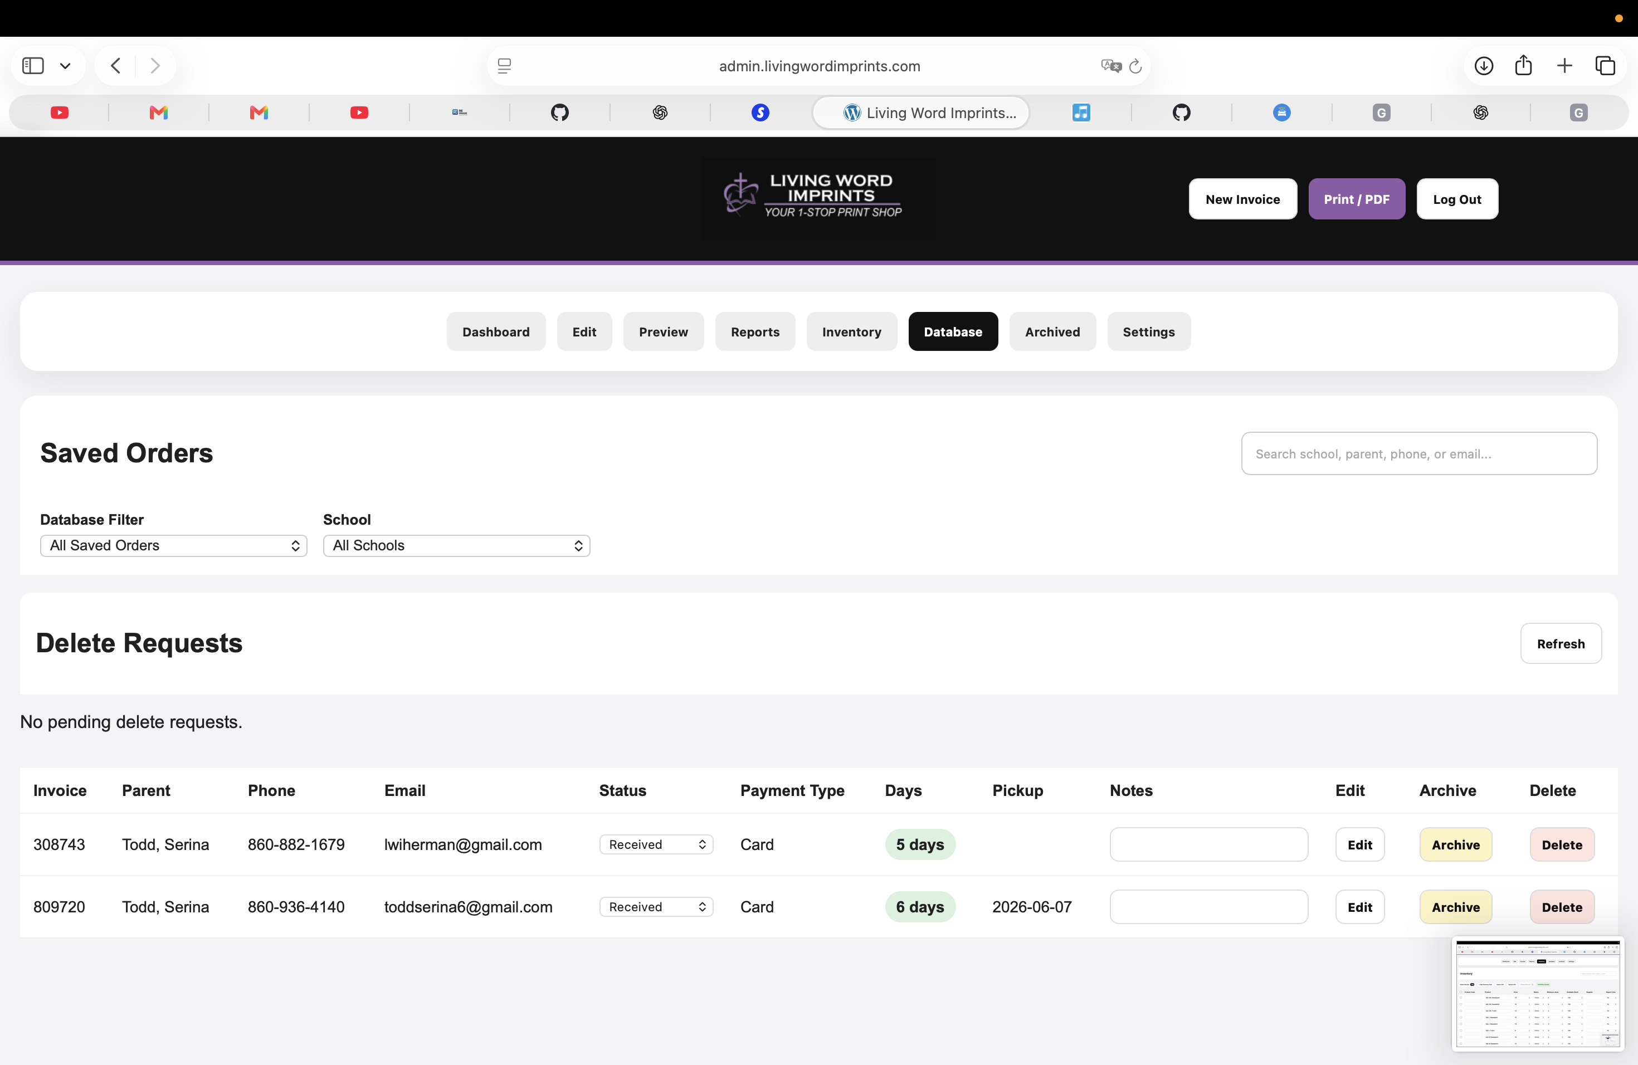Open the Safari downloads icon
This screenshot has width=1638, height=1065.
(1484, 66)
